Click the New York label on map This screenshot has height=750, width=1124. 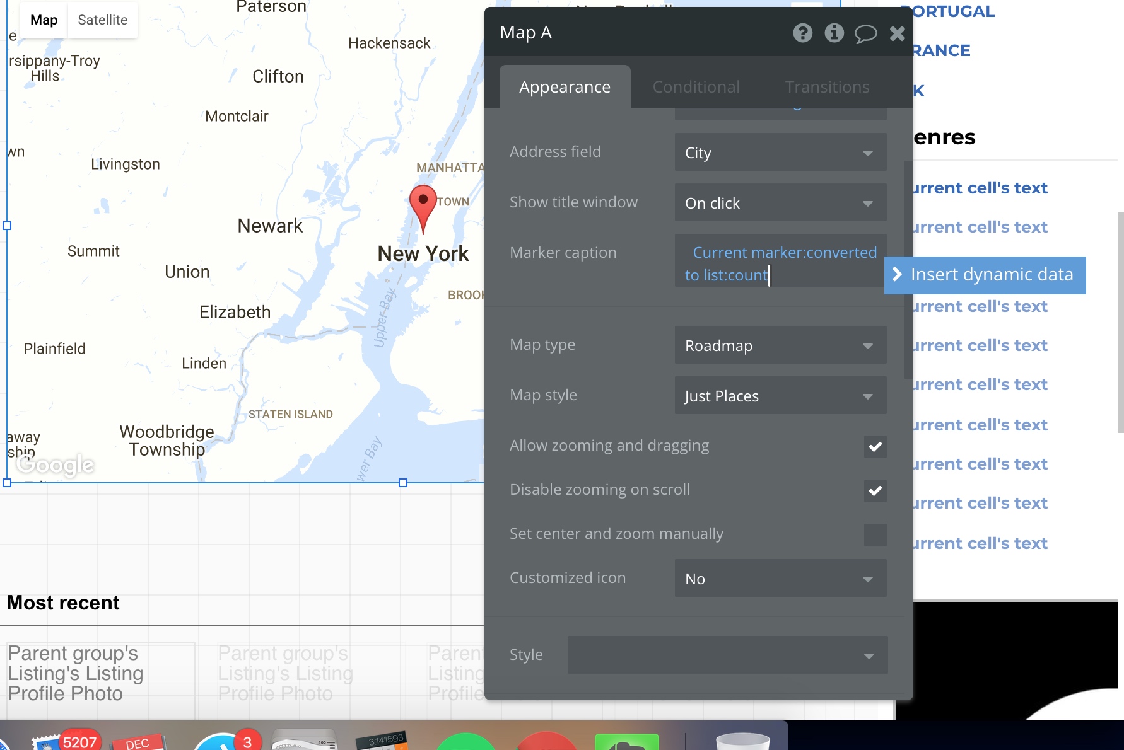point(423,254)
